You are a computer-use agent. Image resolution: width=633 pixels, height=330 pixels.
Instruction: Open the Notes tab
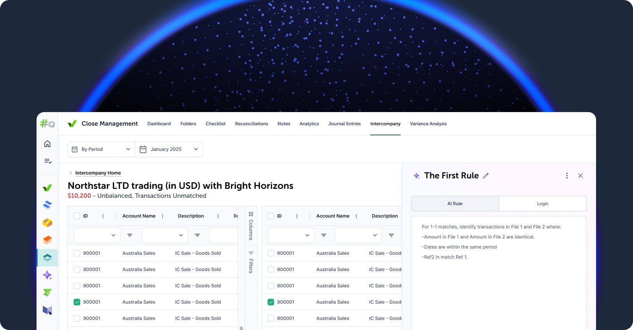284,124
